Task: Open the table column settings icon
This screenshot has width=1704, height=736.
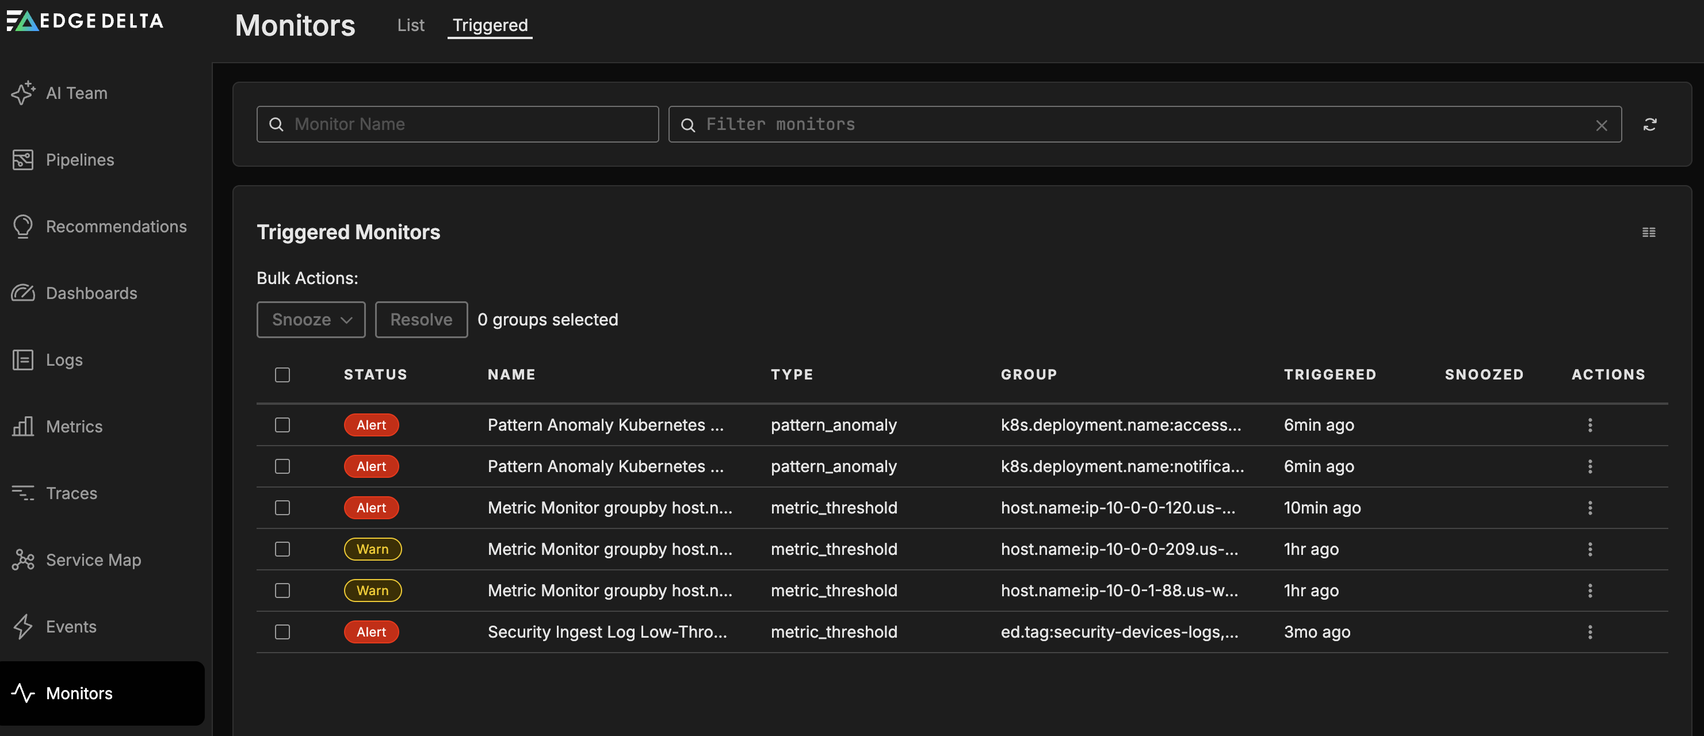Action: coord(1648,232)
